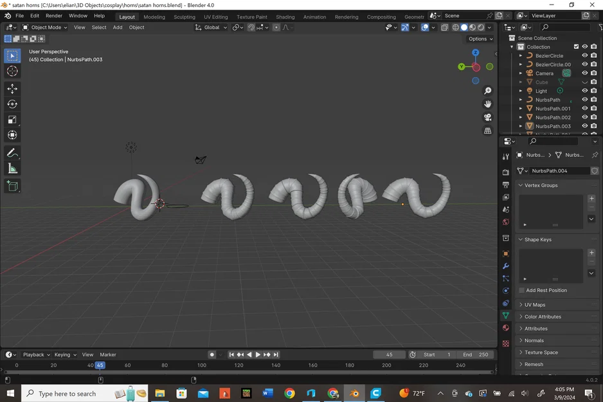Select the Add Cube tool
Viewport: 603px width, 402px height.
[12, 187]
